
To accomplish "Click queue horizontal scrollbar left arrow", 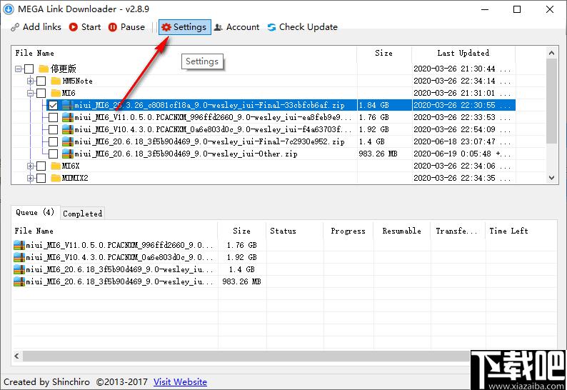I will (x=17, y=356).
